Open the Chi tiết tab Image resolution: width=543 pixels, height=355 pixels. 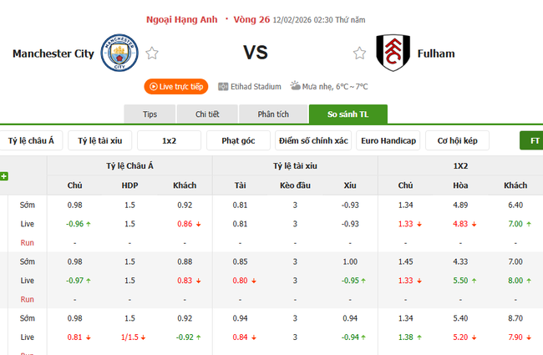click(208, 114)
